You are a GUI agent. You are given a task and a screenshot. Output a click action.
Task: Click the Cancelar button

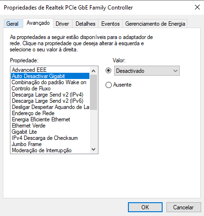coord(184,207)
